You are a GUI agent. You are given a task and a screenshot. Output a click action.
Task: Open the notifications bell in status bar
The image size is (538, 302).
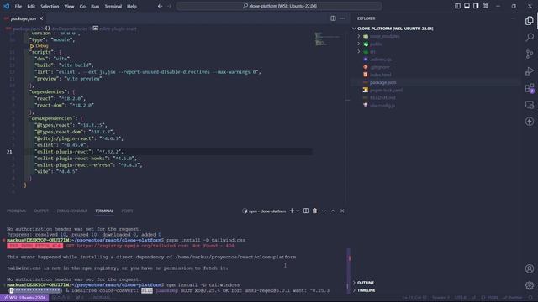point(530,298)
